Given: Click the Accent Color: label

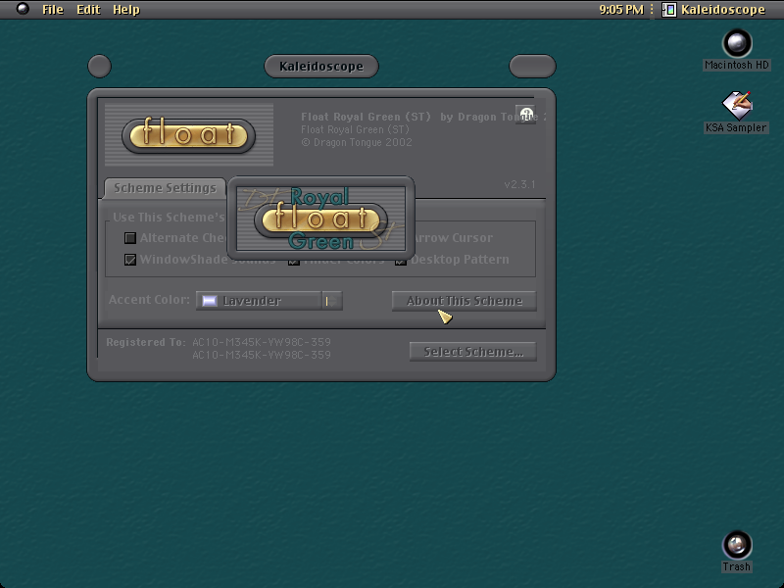Looking at the screenshot, I should (x=149, y=300).
